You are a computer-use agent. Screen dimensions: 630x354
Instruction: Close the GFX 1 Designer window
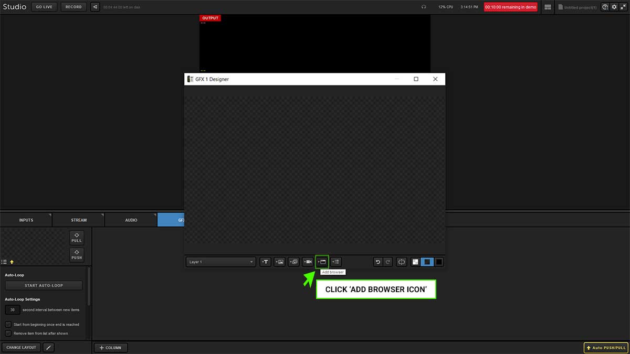pos(435,79)
